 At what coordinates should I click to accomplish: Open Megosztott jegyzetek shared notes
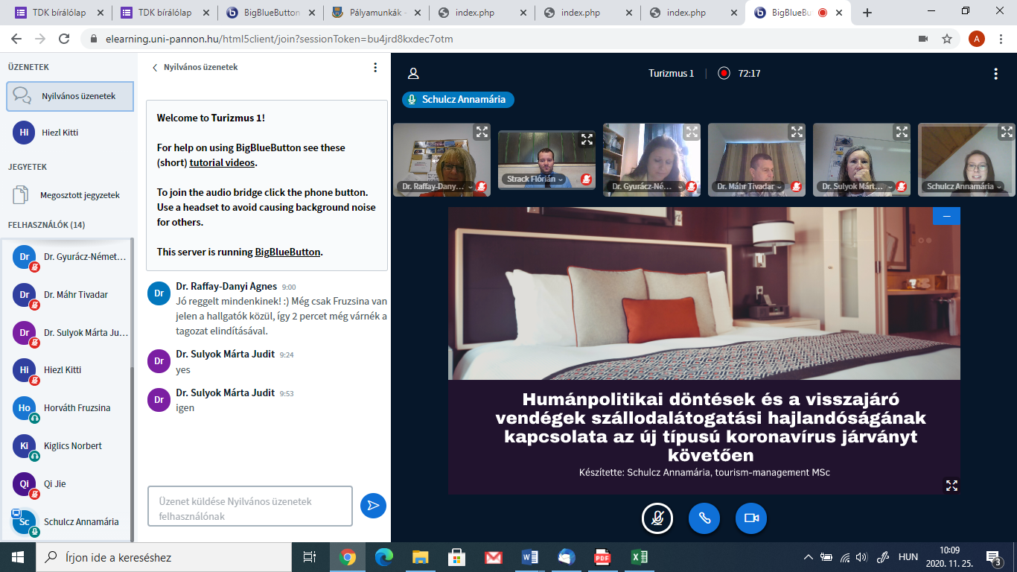point(79,195)
